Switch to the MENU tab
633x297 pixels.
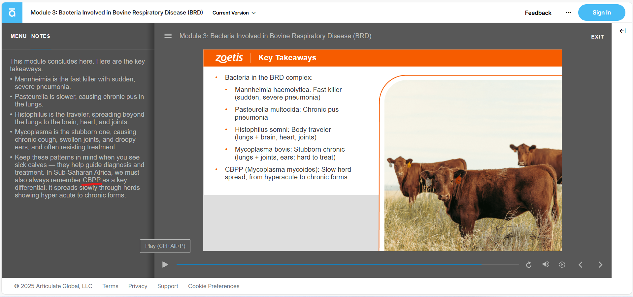pos(18,36)
